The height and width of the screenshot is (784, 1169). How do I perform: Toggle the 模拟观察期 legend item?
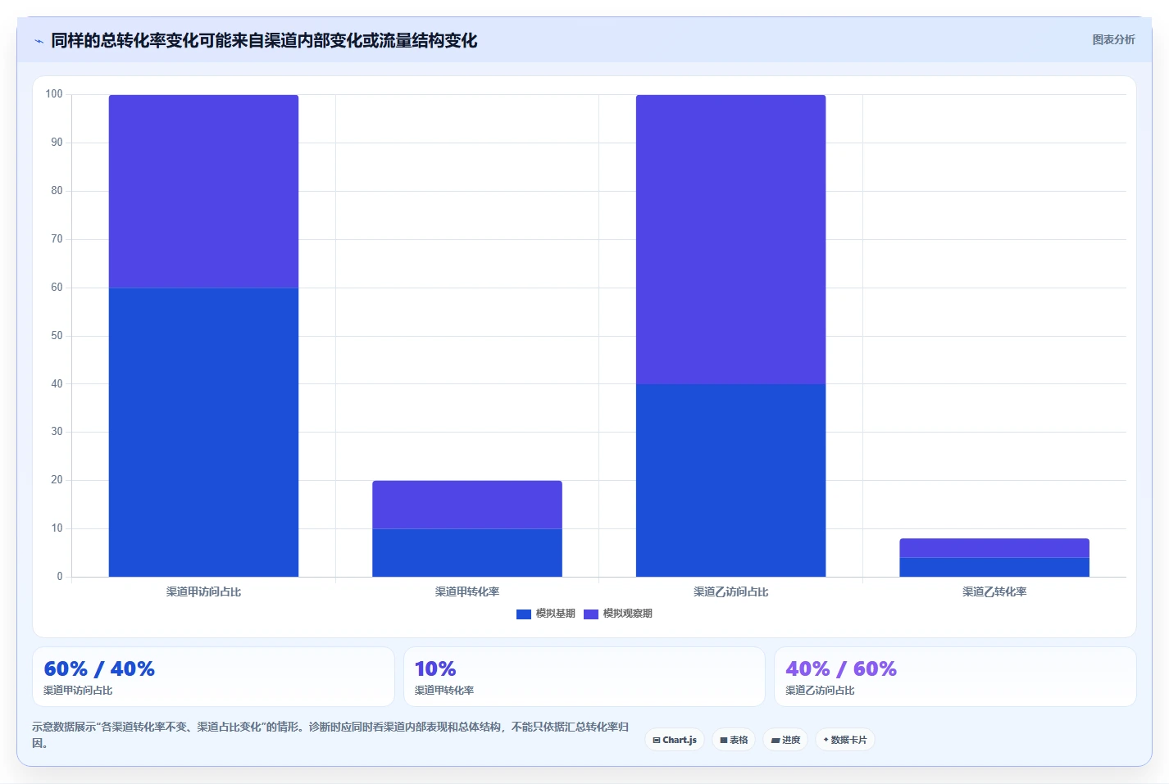[x=618, y=614]
